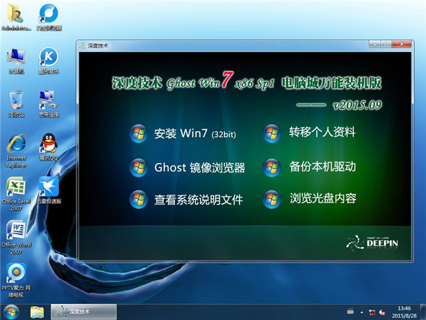Minimize the 深度技术 window

pos(375,44)
